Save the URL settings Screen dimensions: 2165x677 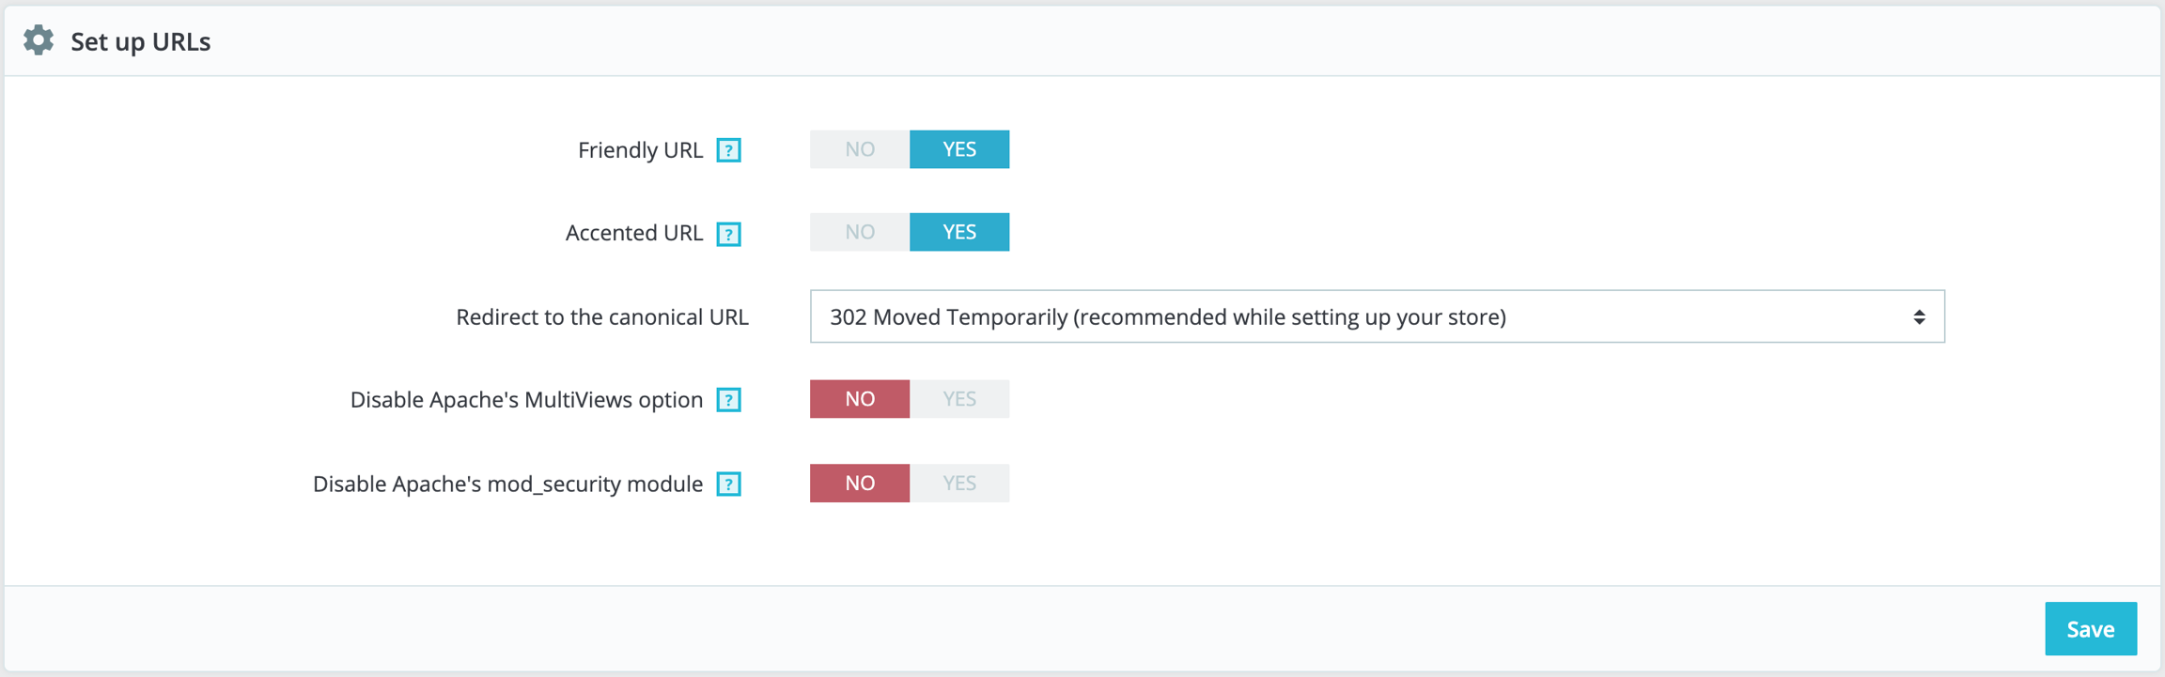pos(2090,629)
